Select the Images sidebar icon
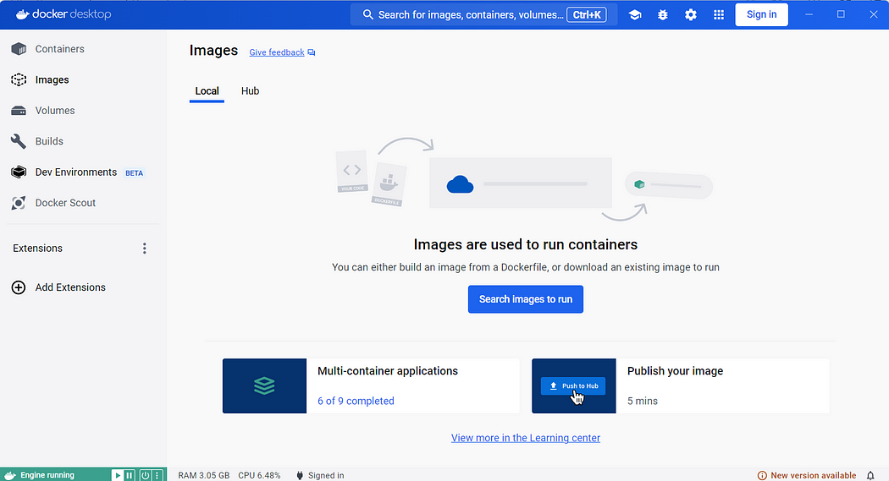The width and height of the screenshot is (889, 481). [19, 79]
